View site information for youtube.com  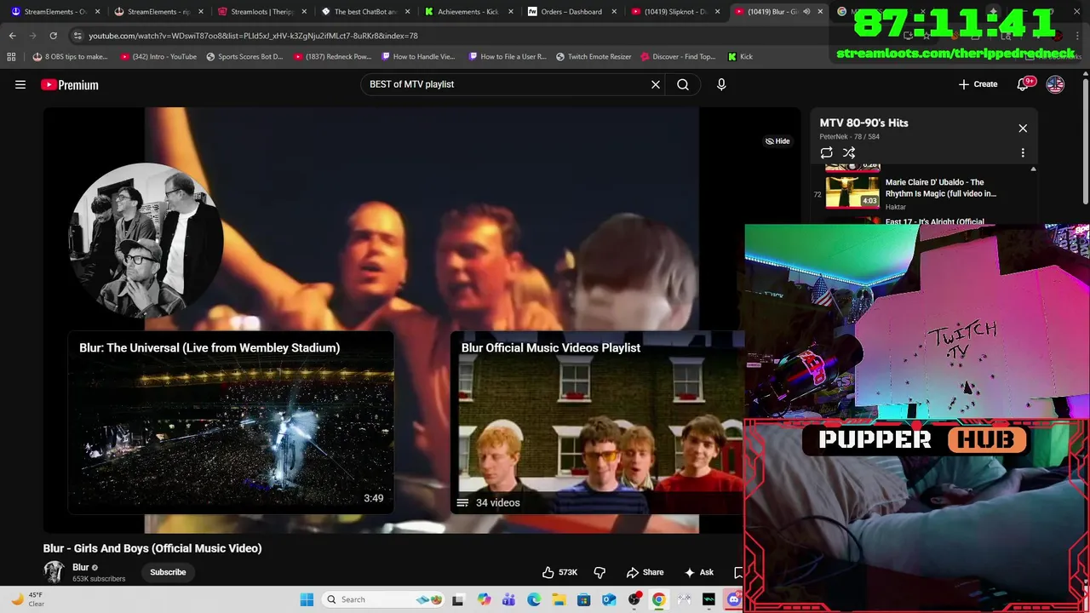tap(77, 36)
